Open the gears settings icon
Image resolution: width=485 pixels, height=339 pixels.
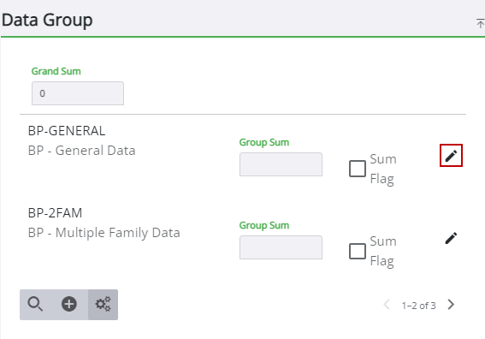pos(103,304)
